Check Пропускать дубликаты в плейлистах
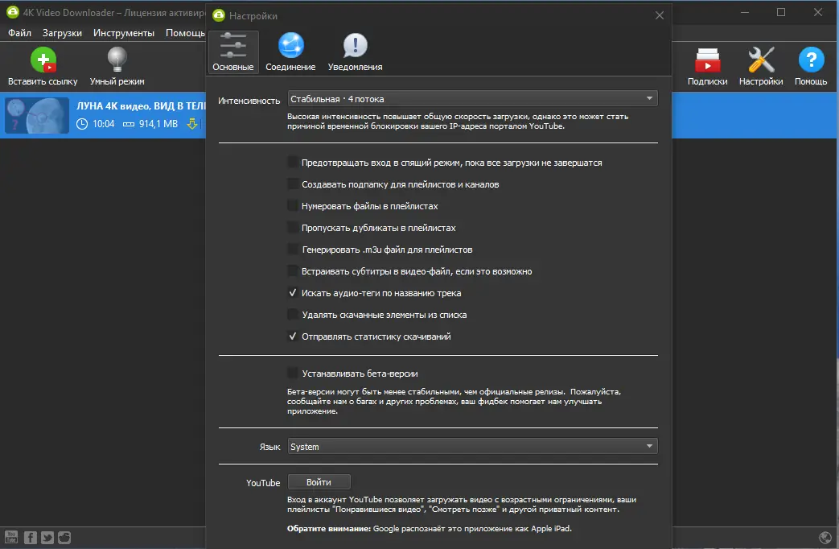This screenshot has width=839, height=549. [293, 228]
